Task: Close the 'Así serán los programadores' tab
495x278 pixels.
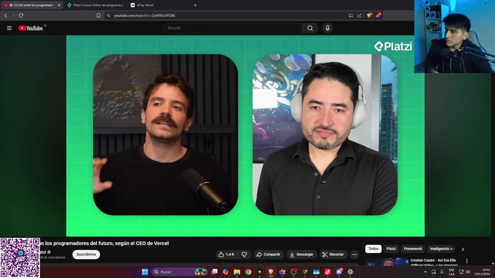Action: click(x=59, y=5)
